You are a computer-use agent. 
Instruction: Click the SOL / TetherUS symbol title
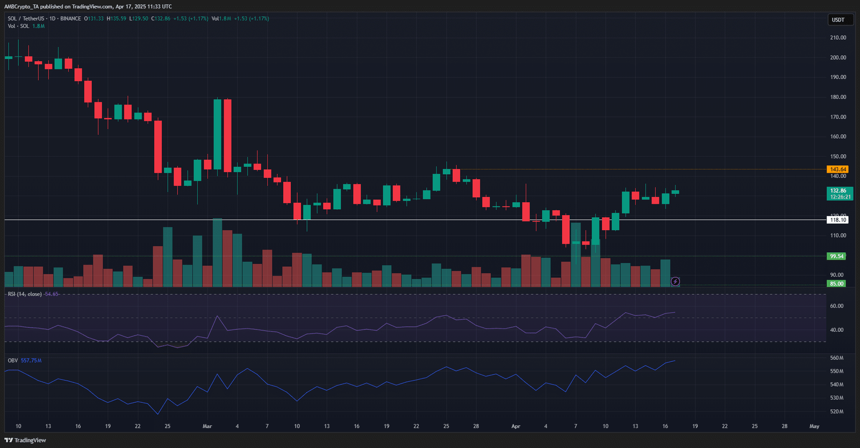(x=26, y=18)
